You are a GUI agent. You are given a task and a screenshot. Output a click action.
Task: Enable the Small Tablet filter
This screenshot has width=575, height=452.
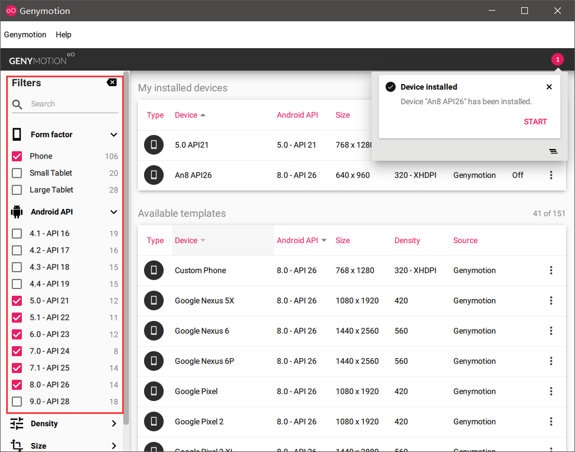[x=17, y=173]
